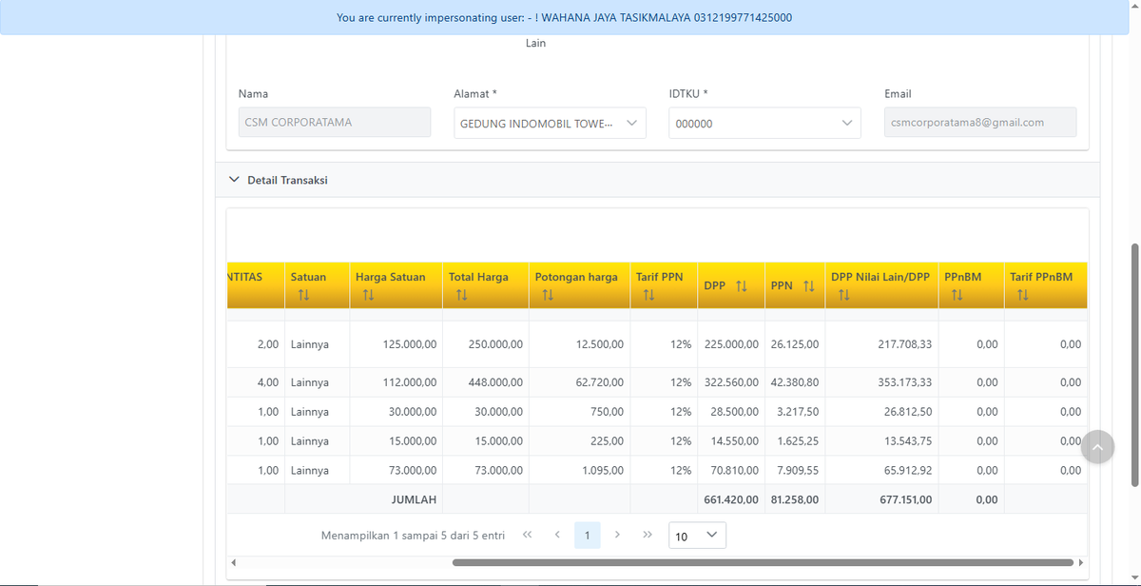This screenshot has height=586, width=1141.
Task: Go to first page of entries
Action: click(x=527, y=535)
